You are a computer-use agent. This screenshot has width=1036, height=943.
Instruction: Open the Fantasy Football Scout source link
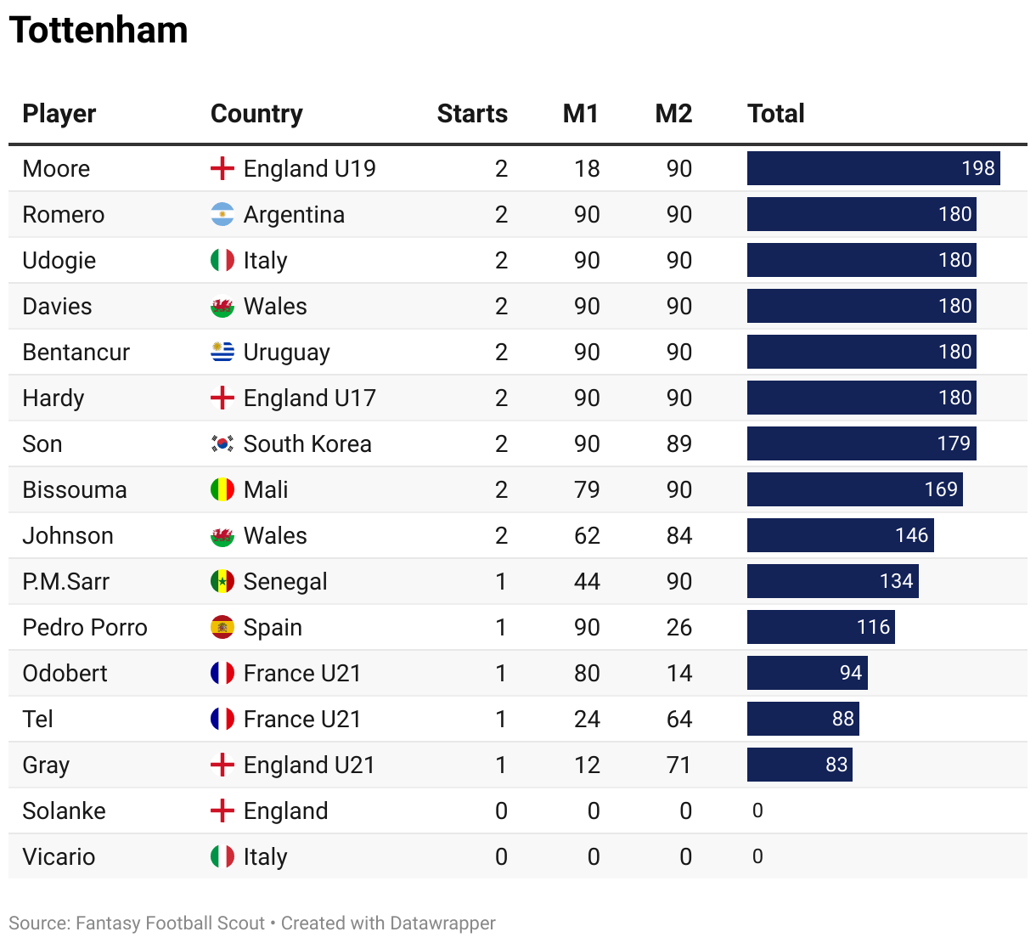[x=170, y=923]
